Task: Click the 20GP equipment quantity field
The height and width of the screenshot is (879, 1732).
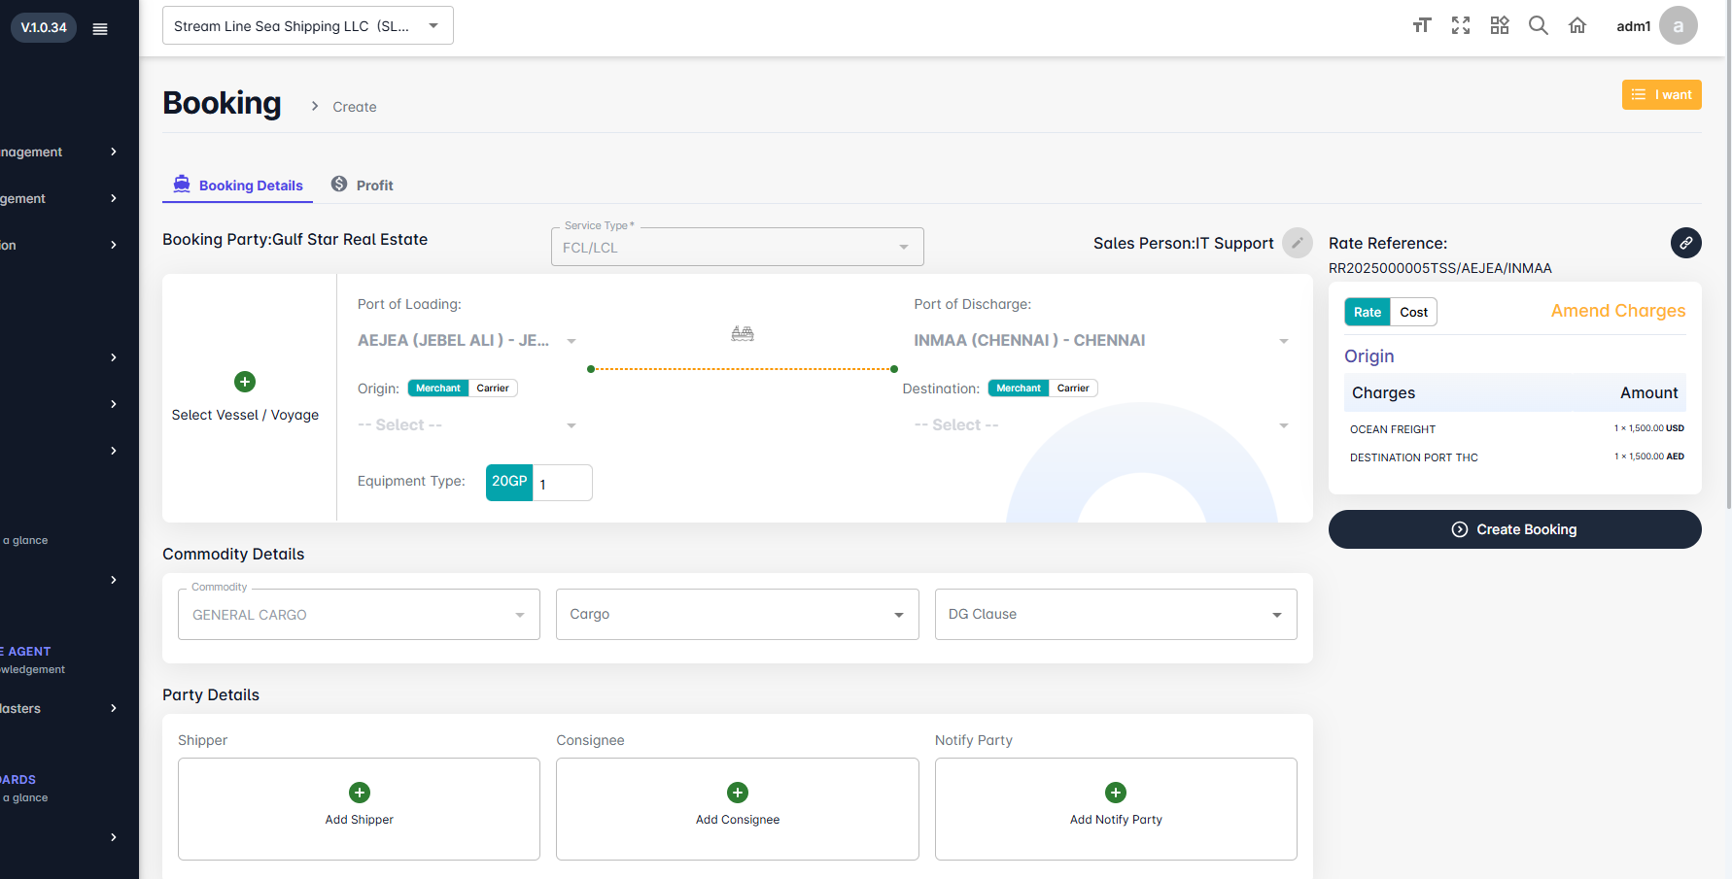Action: (563, 483)
